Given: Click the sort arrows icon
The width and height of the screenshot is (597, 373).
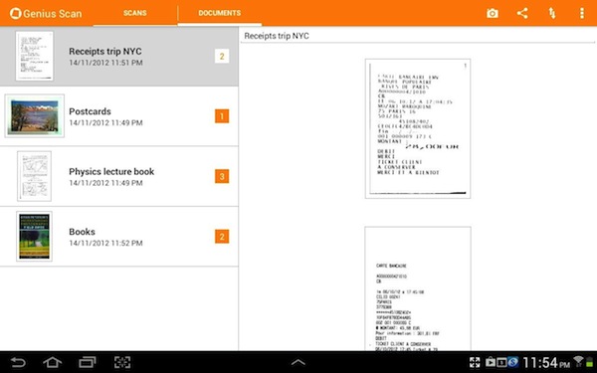Looking at the screenshot, I should [x=552, y=13].
